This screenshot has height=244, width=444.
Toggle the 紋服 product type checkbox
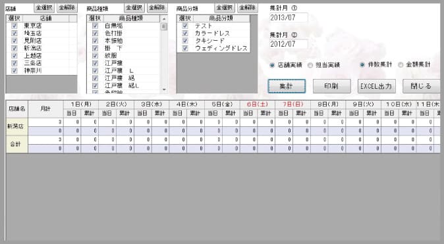tap(95, 56)
